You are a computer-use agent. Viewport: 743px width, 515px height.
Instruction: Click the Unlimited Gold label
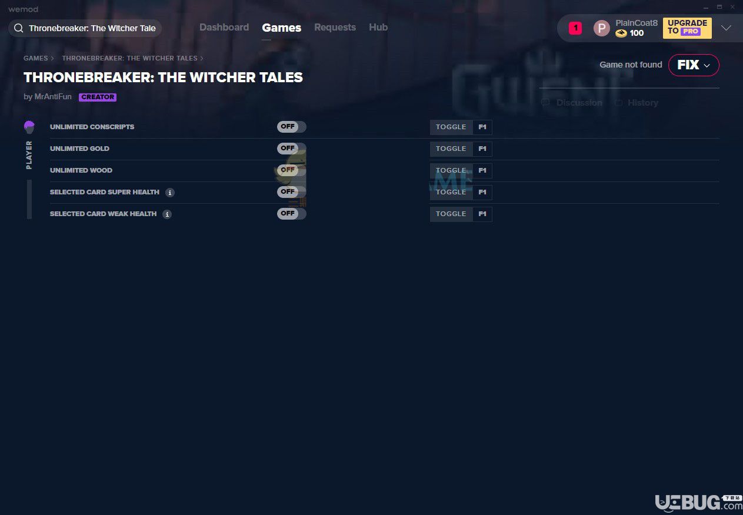click(79, 149)
